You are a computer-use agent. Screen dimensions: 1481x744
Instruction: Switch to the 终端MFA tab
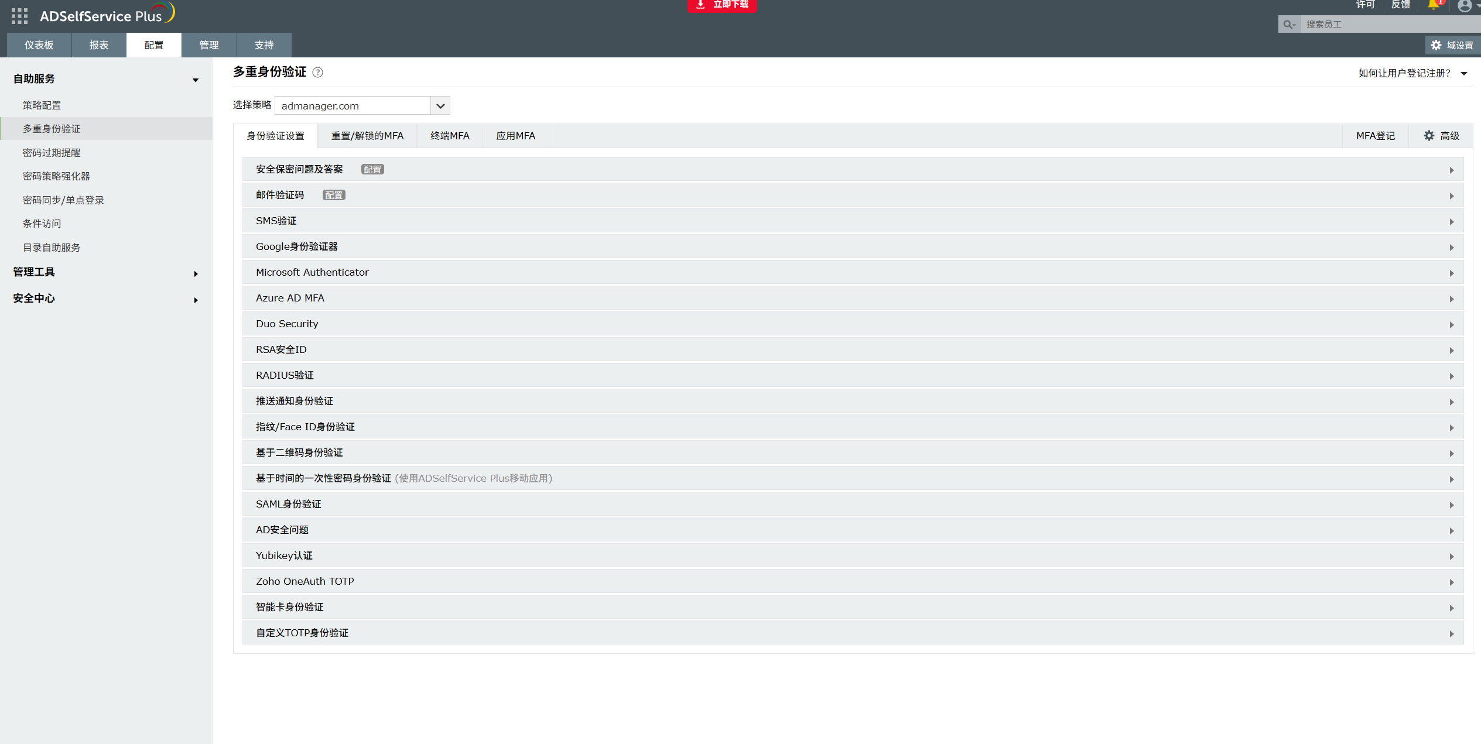click(449, 136)
